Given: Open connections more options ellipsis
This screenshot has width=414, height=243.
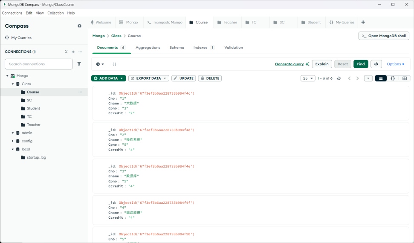Looking at the screenshot, I should 80,52.
